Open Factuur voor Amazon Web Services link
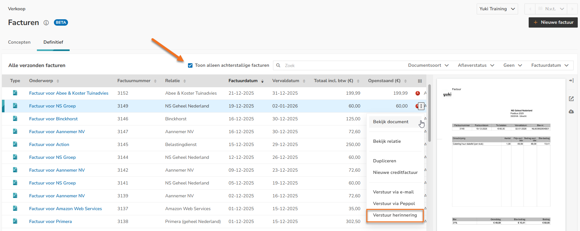 click(x=65, y=209)
